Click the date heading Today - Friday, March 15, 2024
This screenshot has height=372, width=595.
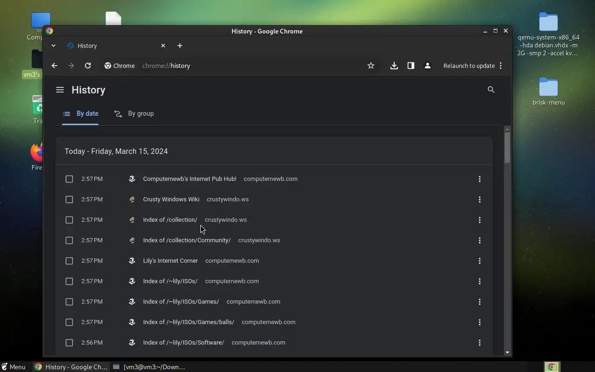click(116, 151)
